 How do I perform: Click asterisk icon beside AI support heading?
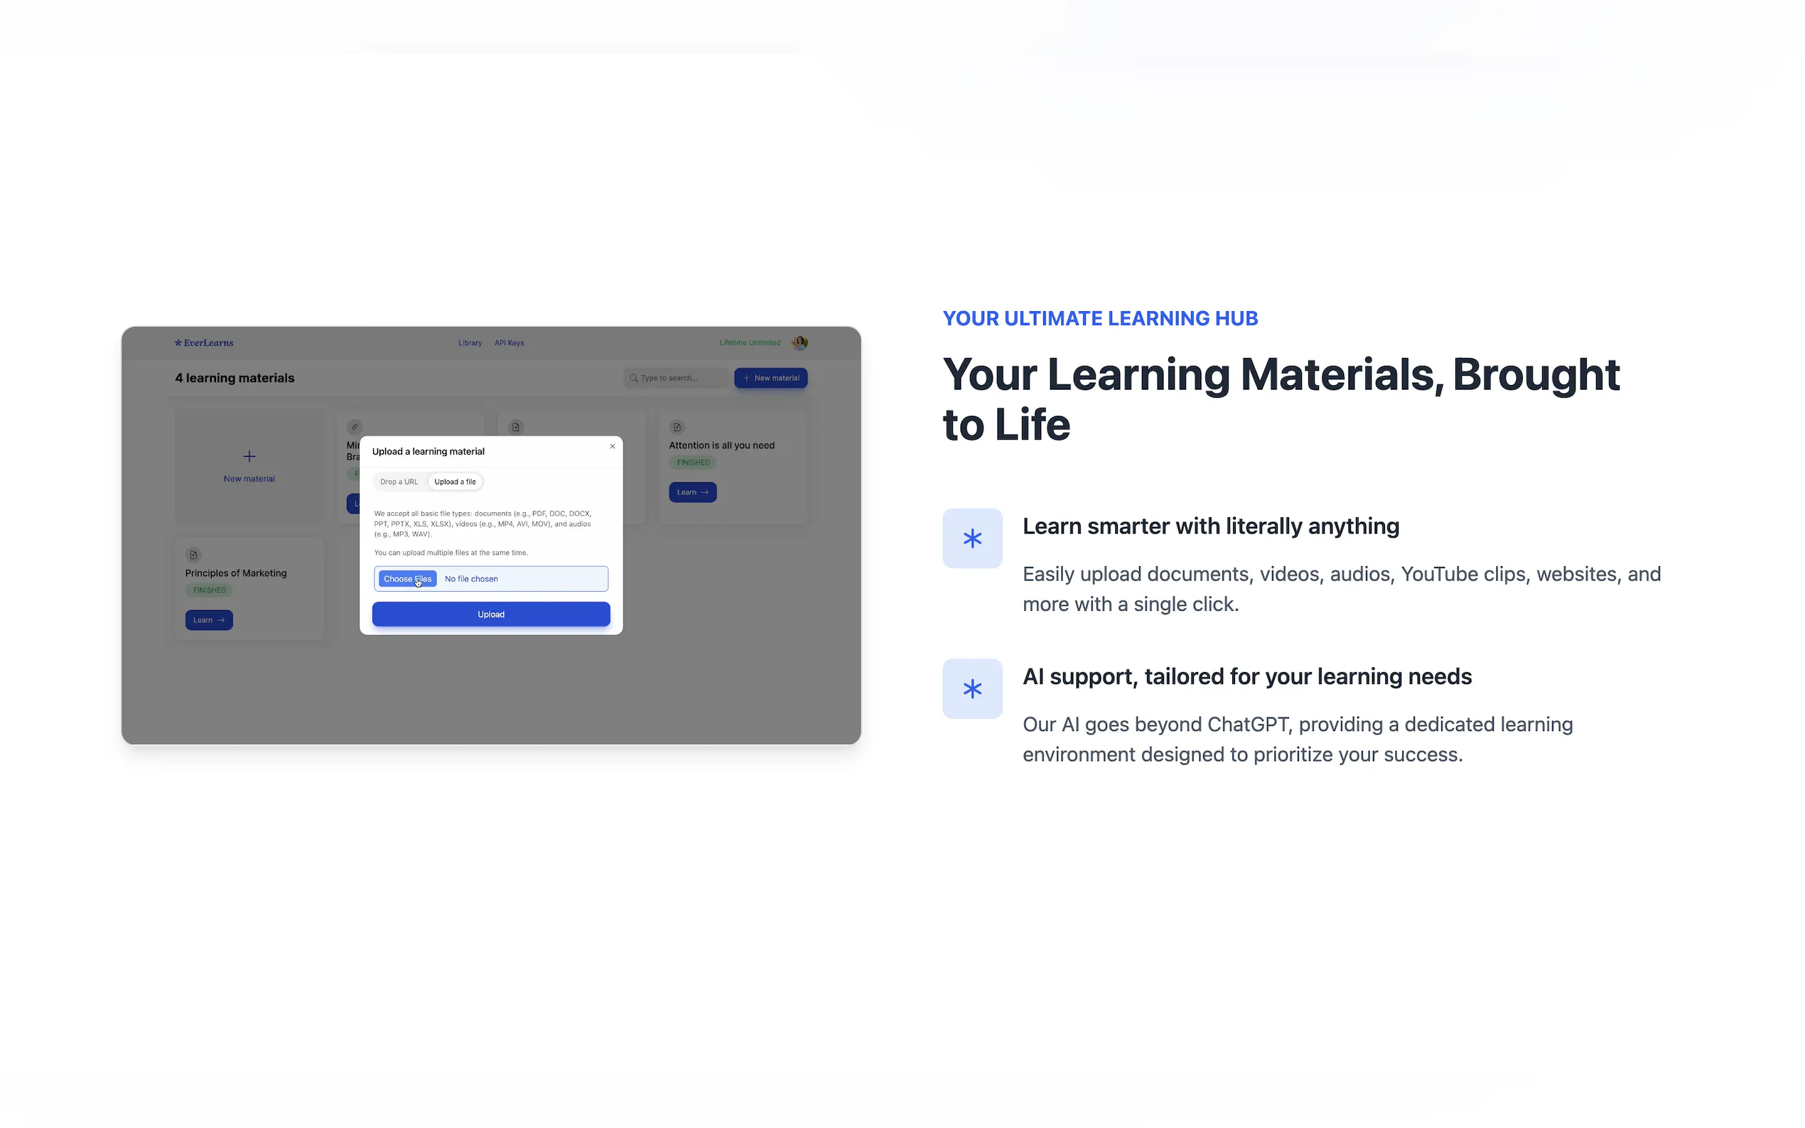pyautogui.click(x=971, y=688)
